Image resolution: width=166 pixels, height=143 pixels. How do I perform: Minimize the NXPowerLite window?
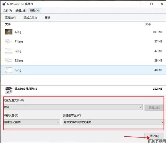(x=141, y=4)
